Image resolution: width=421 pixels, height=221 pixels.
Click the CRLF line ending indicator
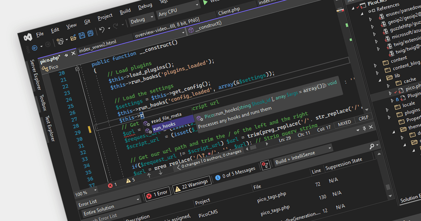tap(363, 118)
